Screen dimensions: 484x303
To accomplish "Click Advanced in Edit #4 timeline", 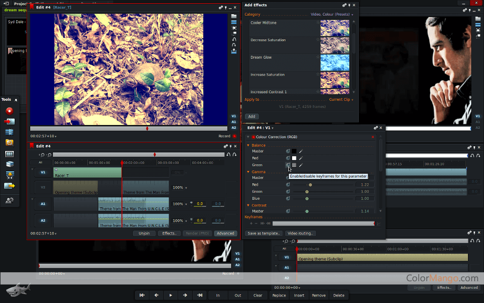I will pos(225,233).
